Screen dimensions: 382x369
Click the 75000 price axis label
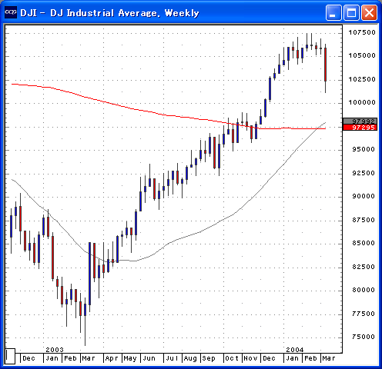click(364, 337)
